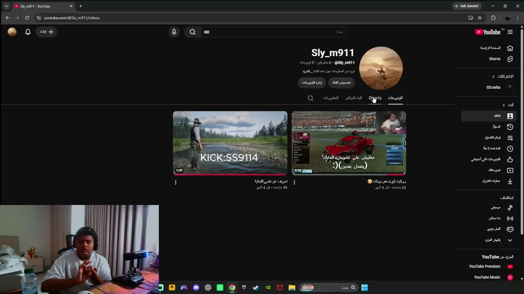Open Steam from the taskbar
Image resolution: width=524 pixels, height=294 pixels.
pyautogui.click(x=256, y=287)
